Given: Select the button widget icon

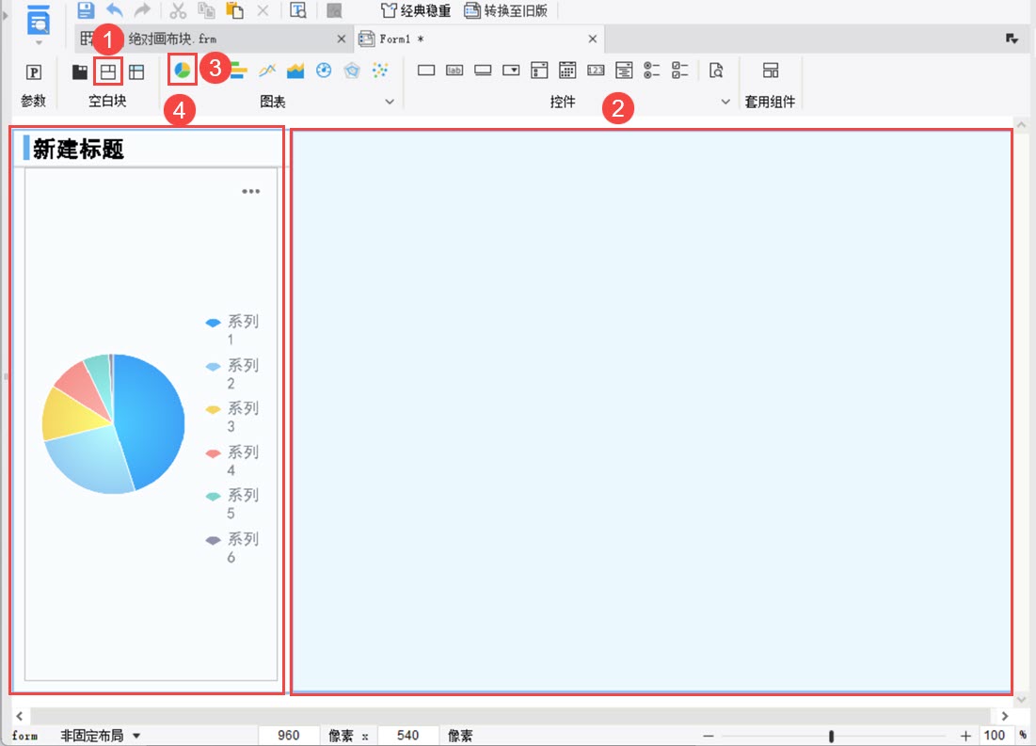Looking at the screenshot, I should (x=483, y=70).
